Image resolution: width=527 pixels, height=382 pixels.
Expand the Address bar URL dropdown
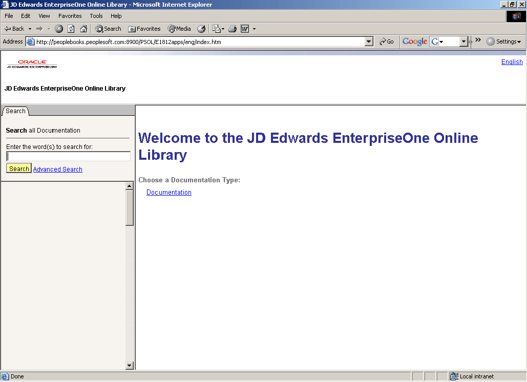[x=369, y=41]
